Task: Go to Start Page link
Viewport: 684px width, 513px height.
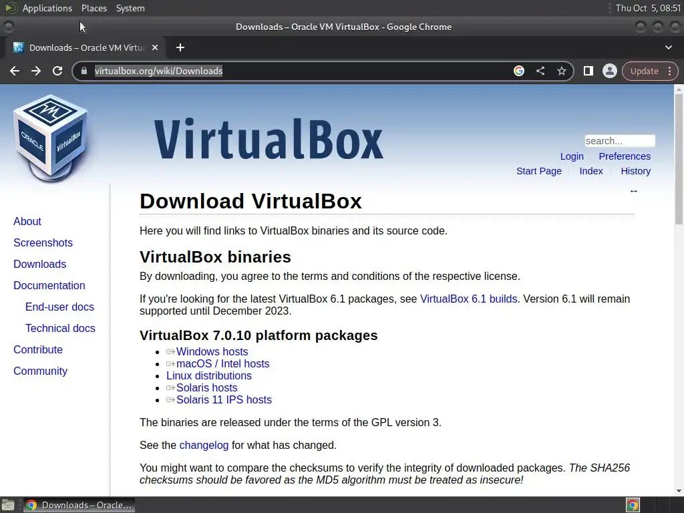Action: pos(539,171)
